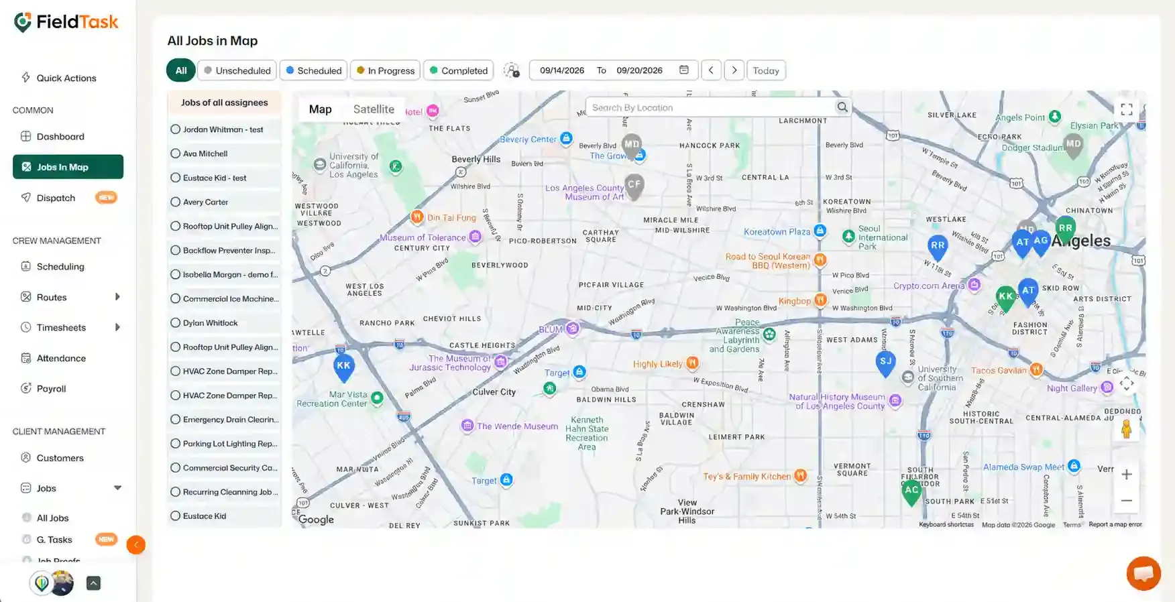This screenshot has width=1175, height=602.
Task: Click the Attendance icon in sidebar
Action: [x=25, y=358]
